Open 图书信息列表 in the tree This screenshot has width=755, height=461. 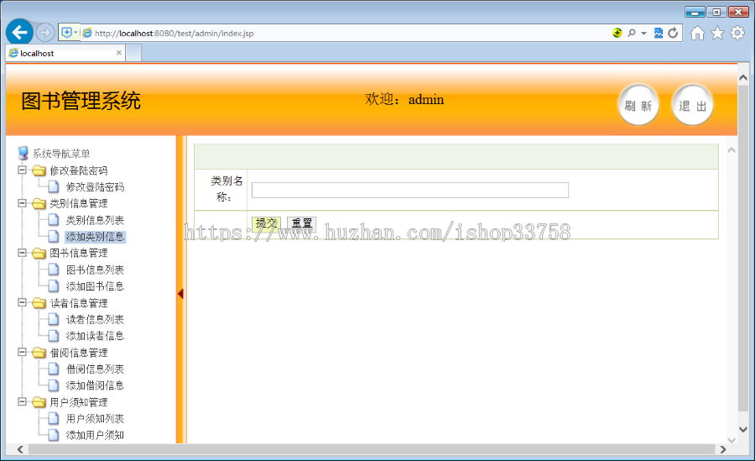pyautogui.click(x=95, y=270)
